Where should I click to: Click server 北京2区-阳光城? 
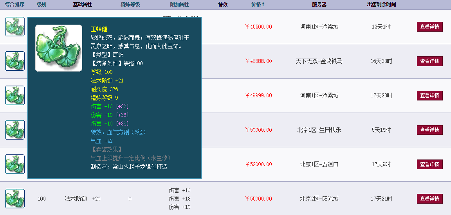coord(319,199)
